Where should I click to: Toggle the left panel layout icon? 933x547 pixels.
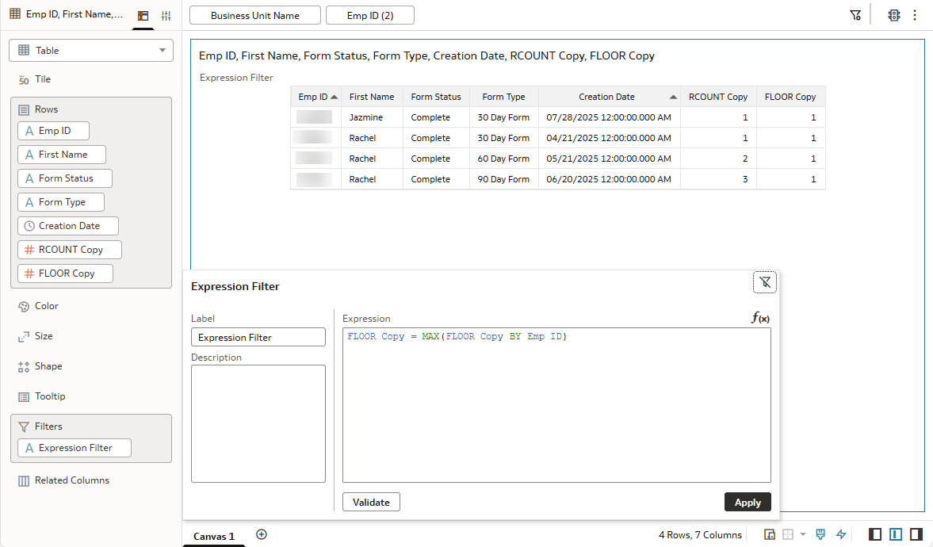[x=874, y=534]
